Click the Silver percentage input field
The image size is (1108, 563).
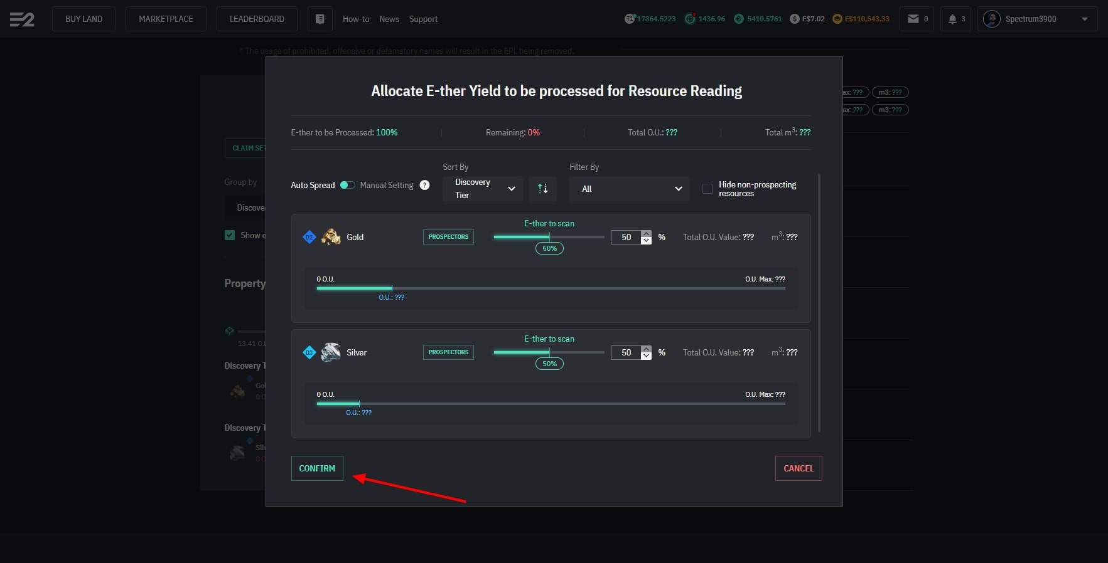coord(626,352)
